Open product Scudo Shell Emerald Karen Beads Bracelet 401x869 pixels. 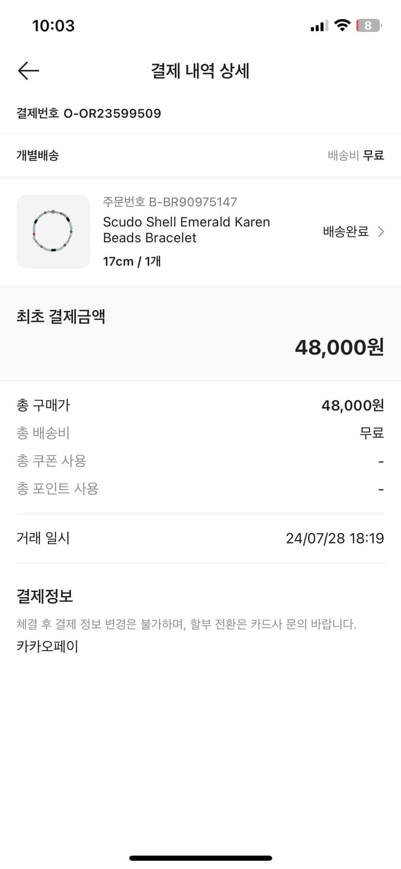(185, 229)
